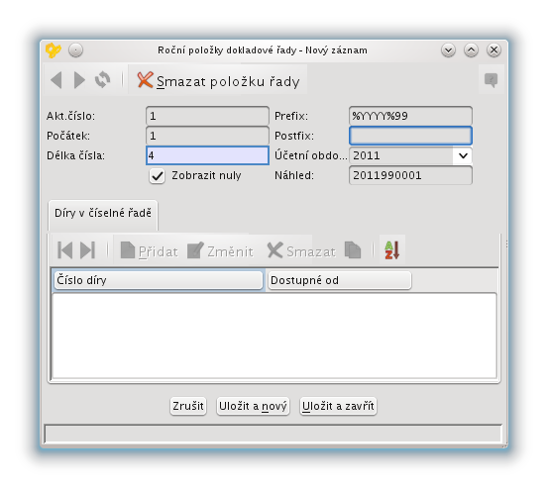Click Přidat to add a hole
This screenshot has width=548, height=488.
pyautogui.click(x=150, y=250)
